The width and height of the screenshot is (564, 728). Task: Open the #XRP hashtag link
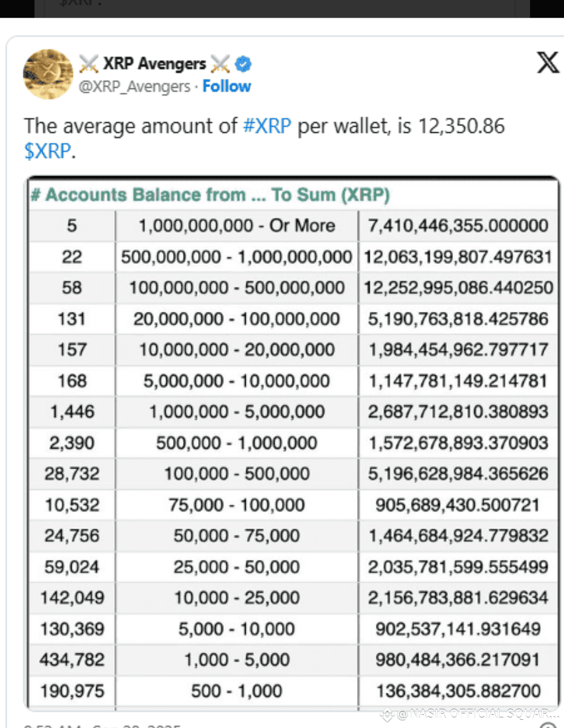(267, 125)
